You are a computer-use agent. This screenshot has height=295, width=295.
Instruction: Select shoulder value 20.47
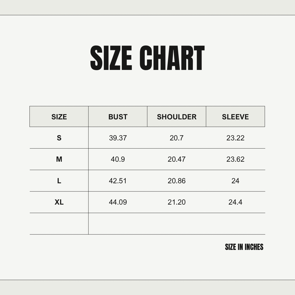(x=176, y=159)
